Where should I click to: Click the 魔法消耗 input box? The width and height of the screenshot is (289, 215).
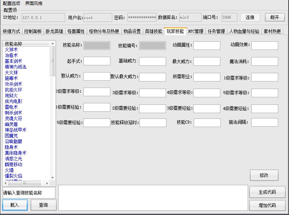[264, 61]
